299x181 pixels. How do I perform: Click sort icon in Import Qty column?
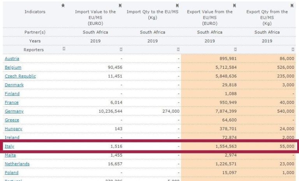coord(178,49)
